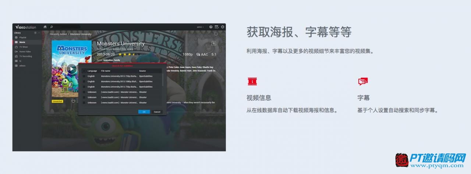The width and height of the screenshot is (471, 174).
Task: Go to Video Station home icon
Action: [45, 27]
